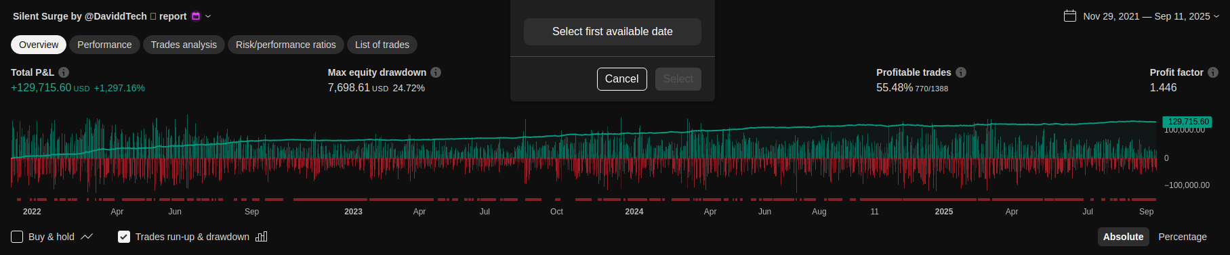This screenshot has width=1230, height=255.
Task: Click the purple icon next to report title
Action: pyautogui.click(x=196, y=16)
